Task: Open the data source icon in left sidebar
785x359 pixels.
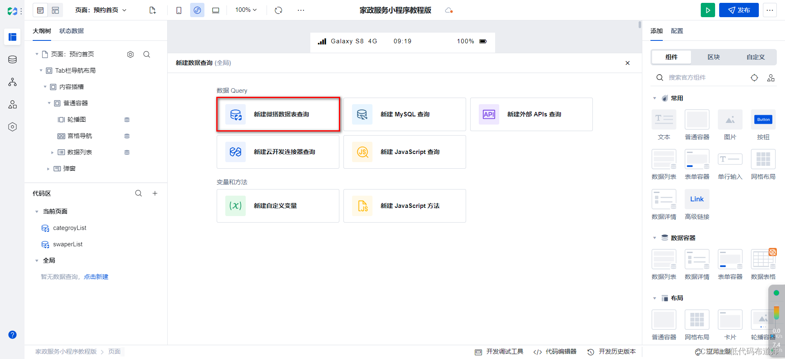Action: click(12, 60)
